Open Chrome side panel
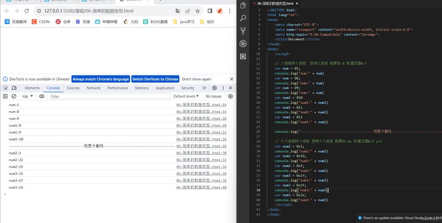The image size is (442, 223). point(210,11)
